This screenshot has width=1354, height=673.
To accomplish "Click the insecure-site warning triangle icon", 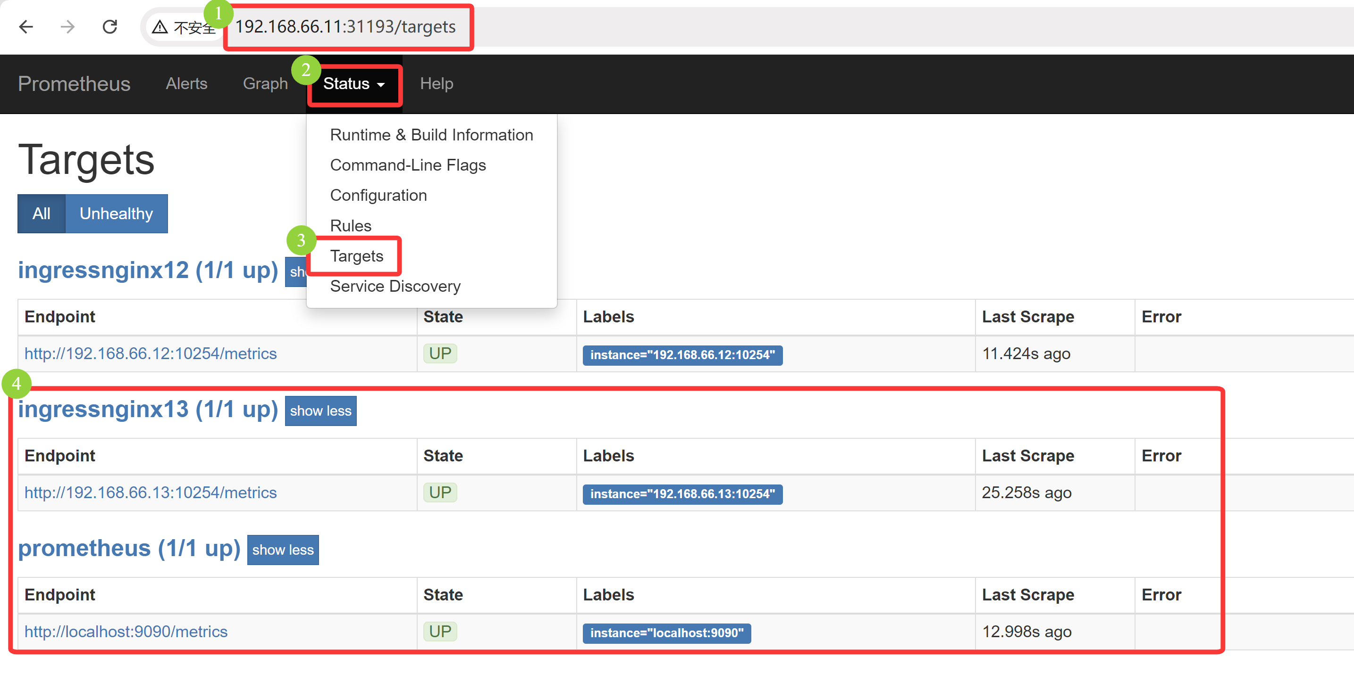I will point(160,27).
